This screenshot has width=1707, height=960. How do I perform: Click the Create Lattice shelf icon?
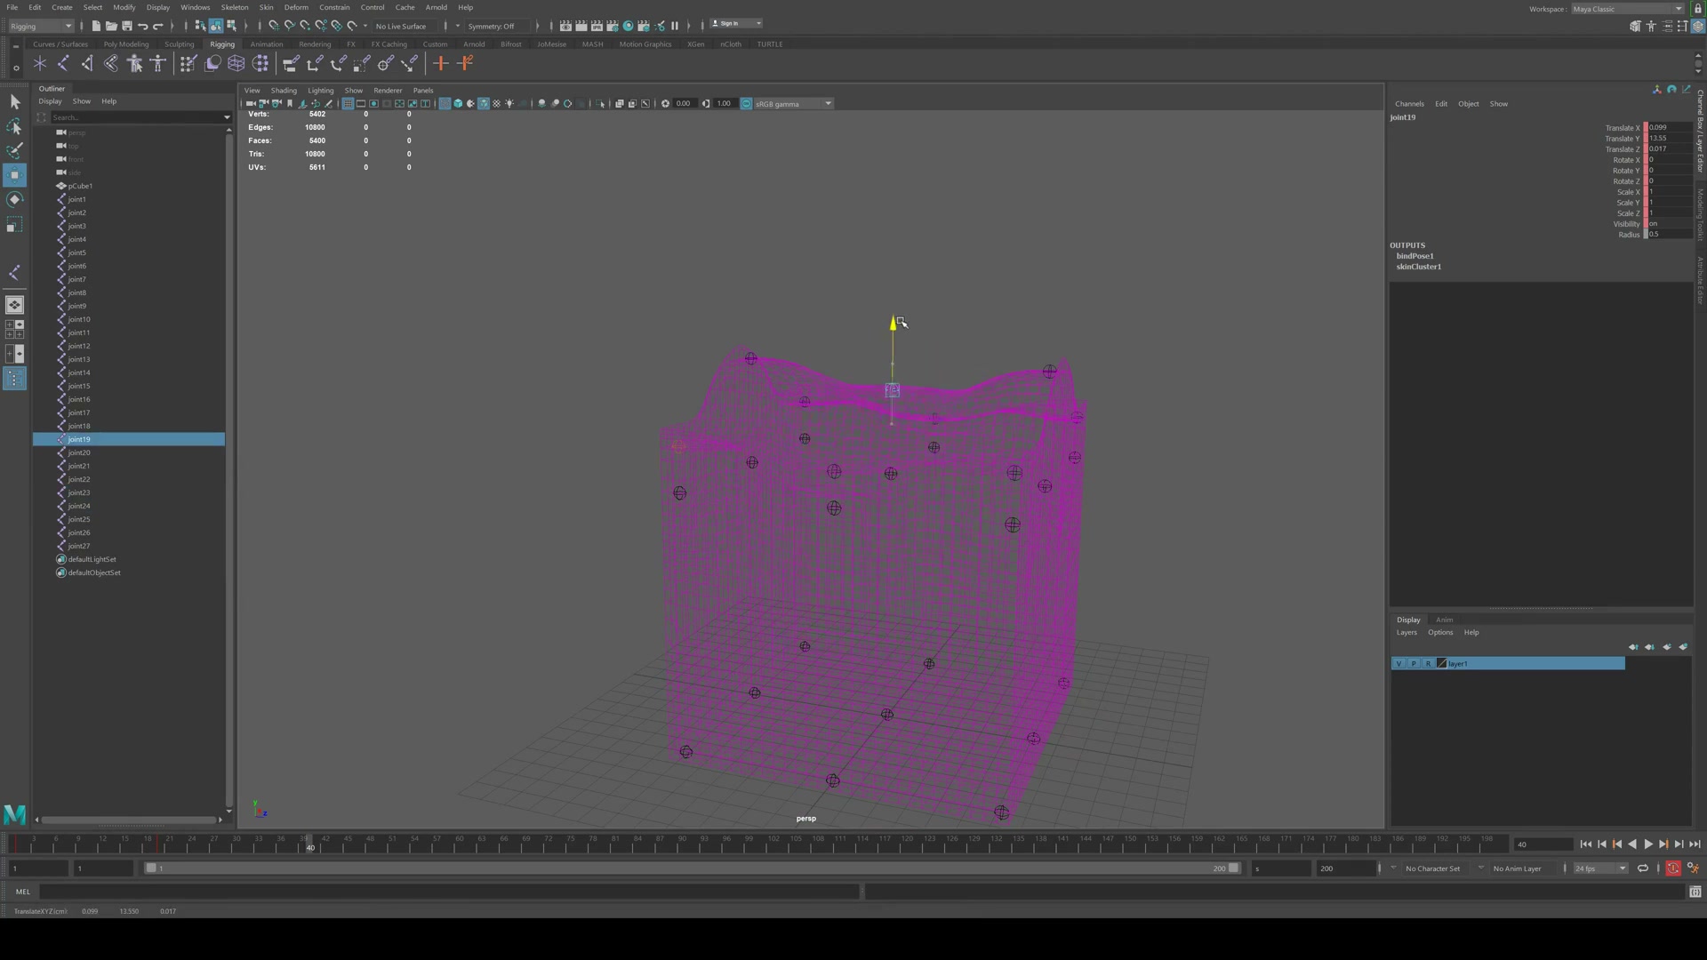tap(236, 63)
